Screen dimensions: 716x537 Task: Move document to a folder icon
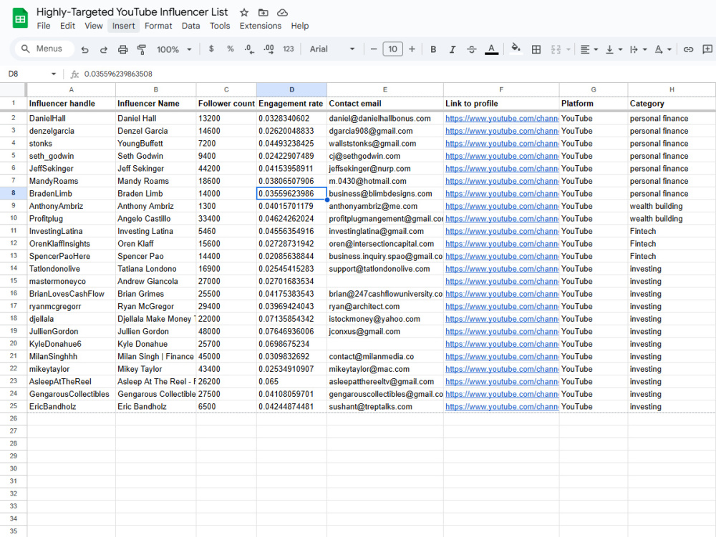coord(263,12)
